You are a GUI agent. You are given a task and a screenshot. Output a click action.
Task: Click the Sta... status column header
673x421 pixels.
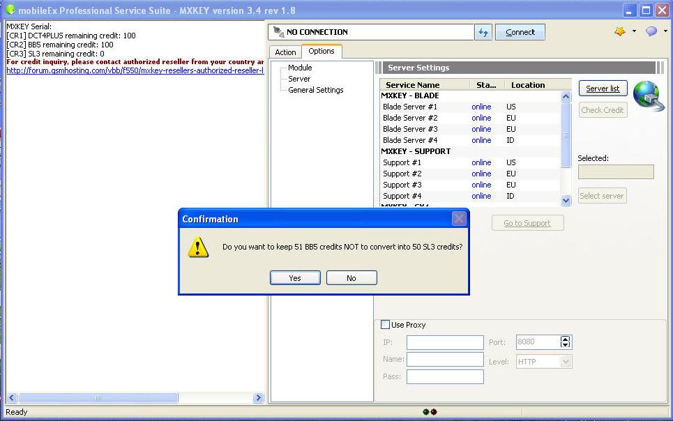click(487, 85)
